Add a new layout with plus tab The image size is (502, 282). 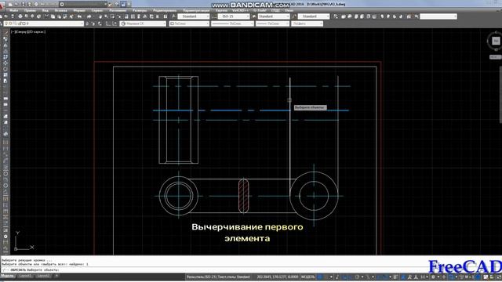coord(56,276)
